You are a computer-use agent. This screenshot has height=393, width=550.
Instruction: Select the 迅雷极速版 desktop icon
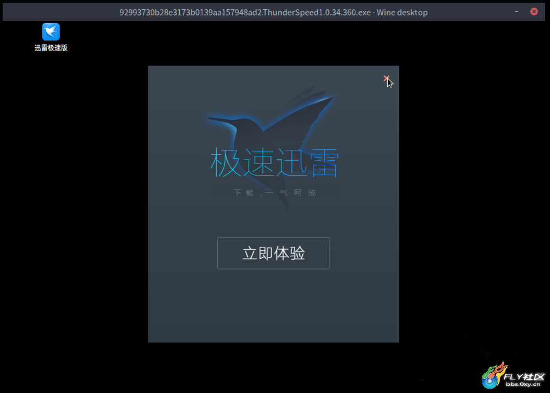tap(51, 37)
